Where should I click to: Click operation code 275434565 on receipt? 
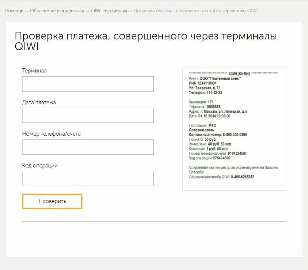pos(221,158)
